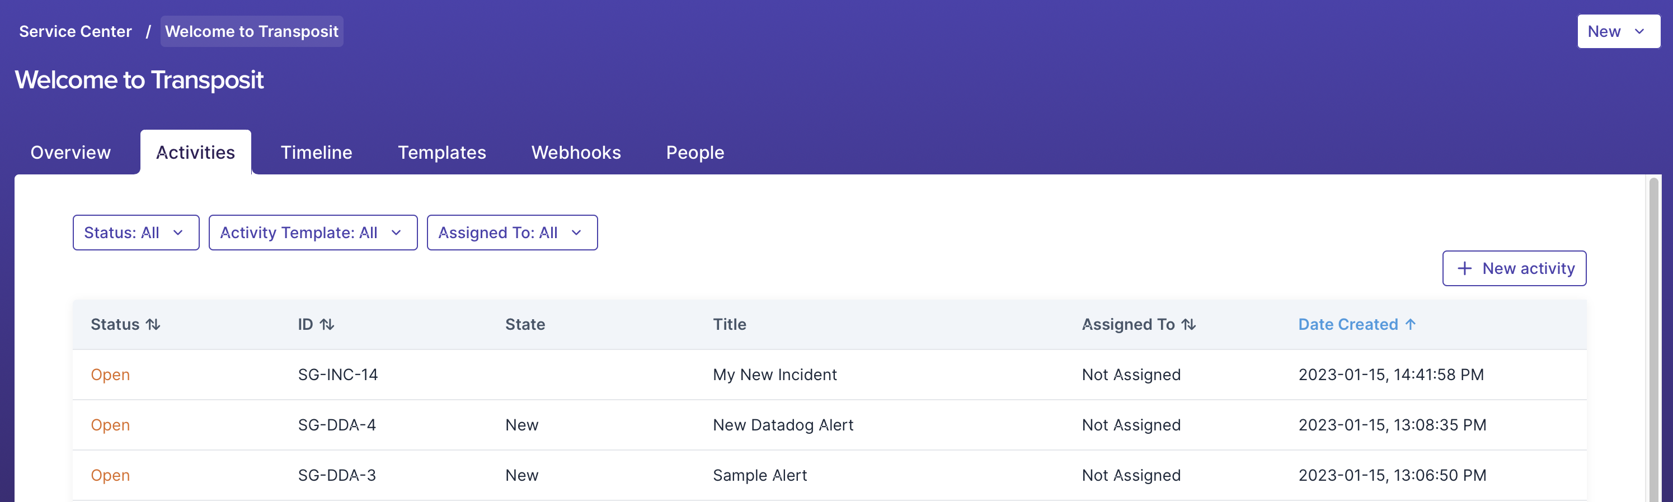Click the Assigned To sort arrows icon

pyautogui.click(x=1188, y=324)
